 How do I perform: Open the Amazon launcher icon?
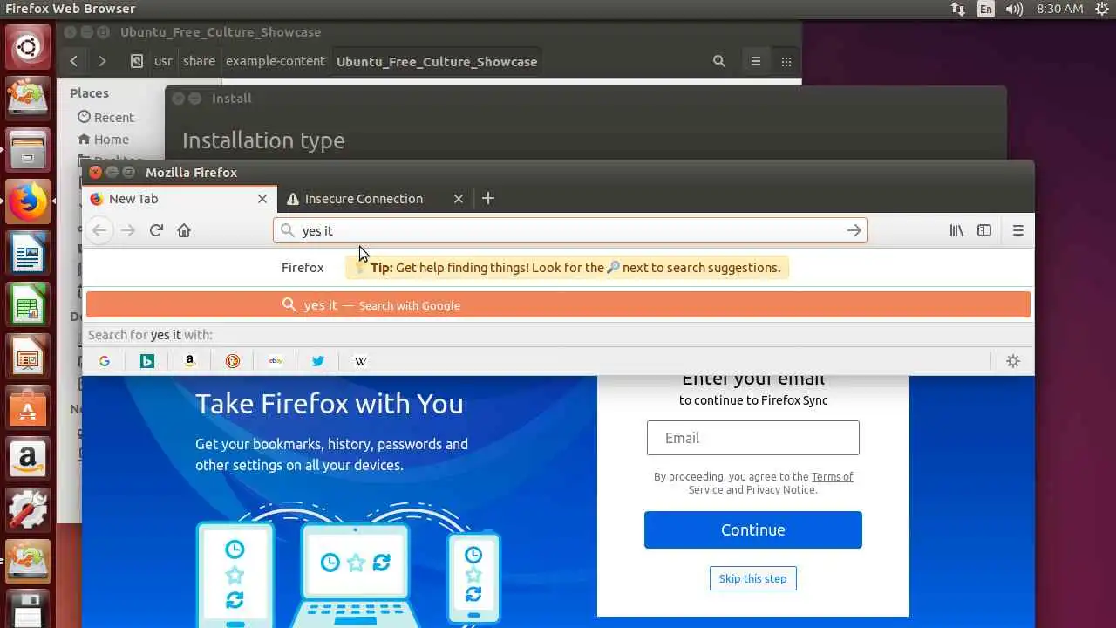[x=28, y=460]
